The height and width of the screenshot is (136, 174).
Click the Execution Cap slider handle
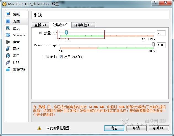(153, 45)
